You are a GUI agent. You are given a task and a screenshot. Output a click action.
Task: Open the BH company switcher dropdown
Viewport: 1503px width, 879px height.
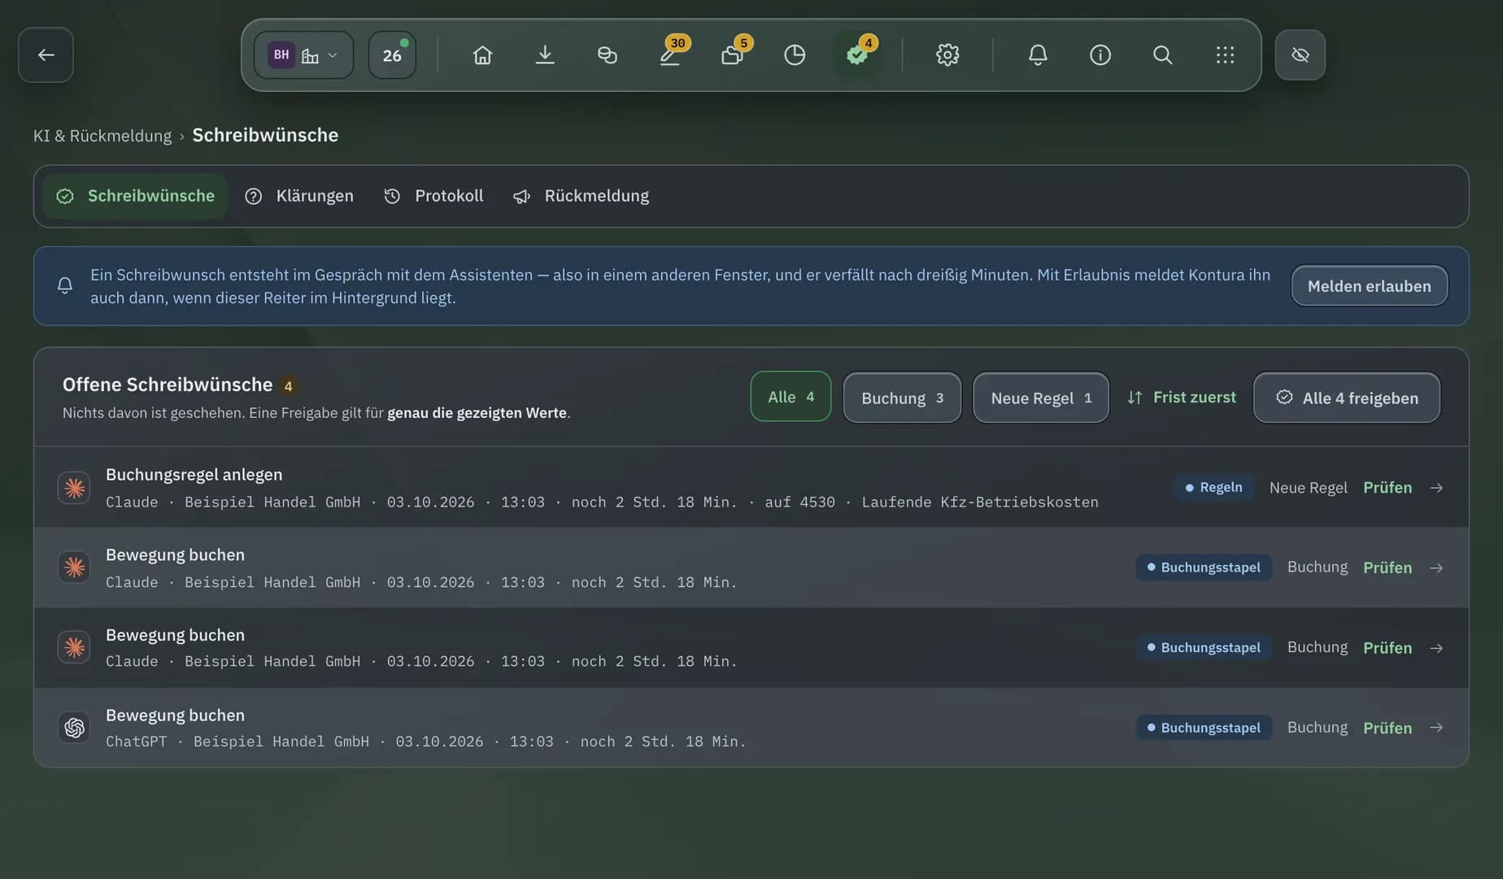303,54
